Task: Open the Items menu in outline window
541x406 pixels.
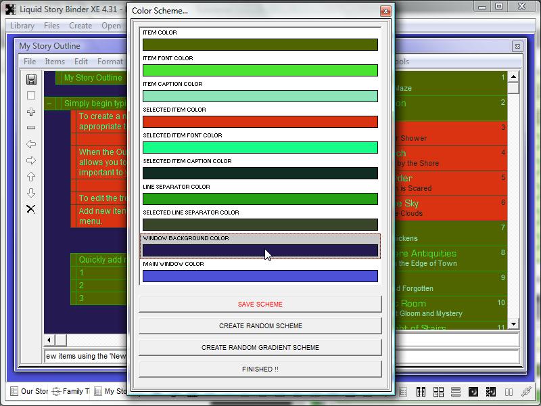Action: (55, 62)
